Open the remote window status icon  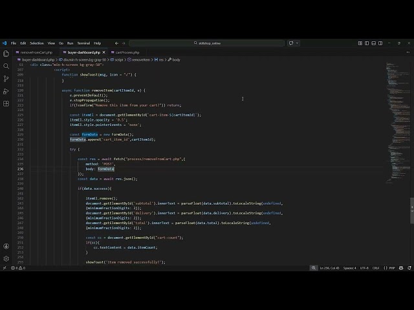point(5,268)
